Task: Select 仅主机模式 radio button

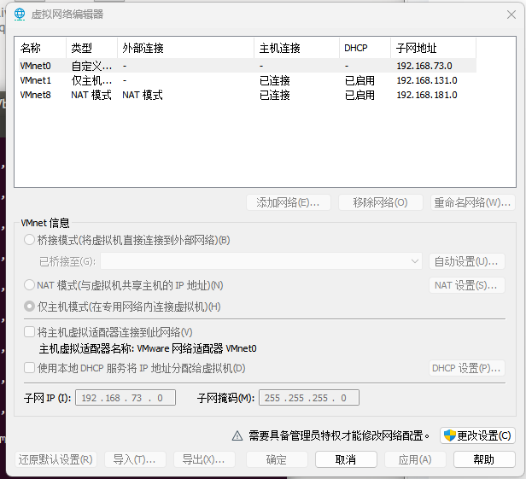Action: point(30,307)
